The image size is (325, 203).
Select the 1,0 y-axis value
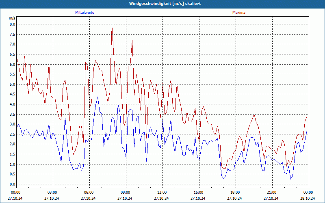[13, 164]
